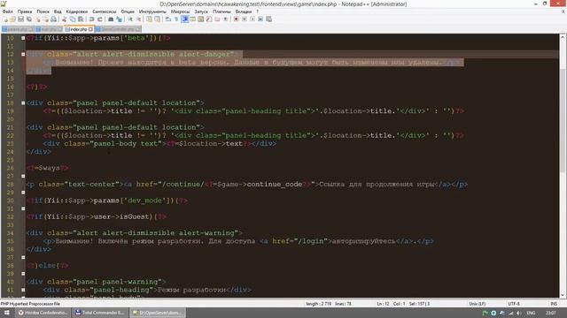The width and height of the screenshot is (567, 318).
Task: Click the Stop macro recording icon
Action: [x=245, y=19]
